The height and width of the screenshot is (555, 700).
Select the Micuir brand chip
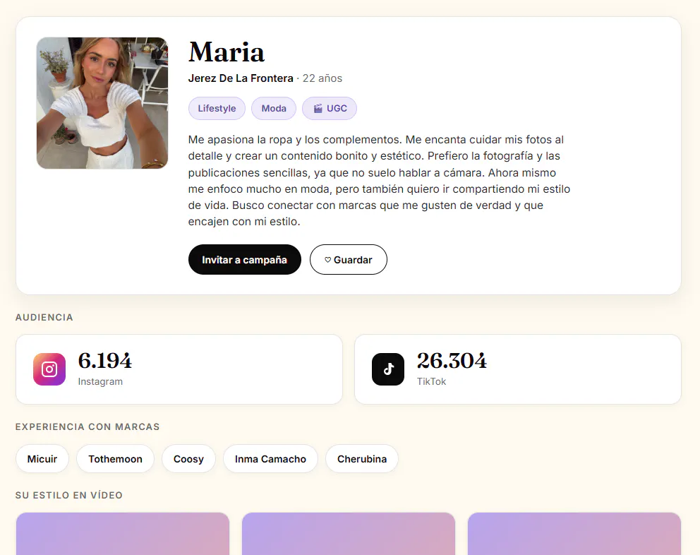tap(42, 459)
